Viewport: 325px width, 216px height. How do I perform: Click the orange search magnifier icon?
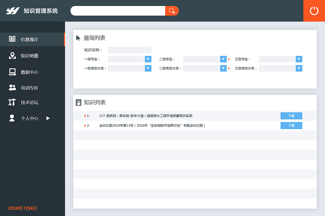[x=172, y=11]
